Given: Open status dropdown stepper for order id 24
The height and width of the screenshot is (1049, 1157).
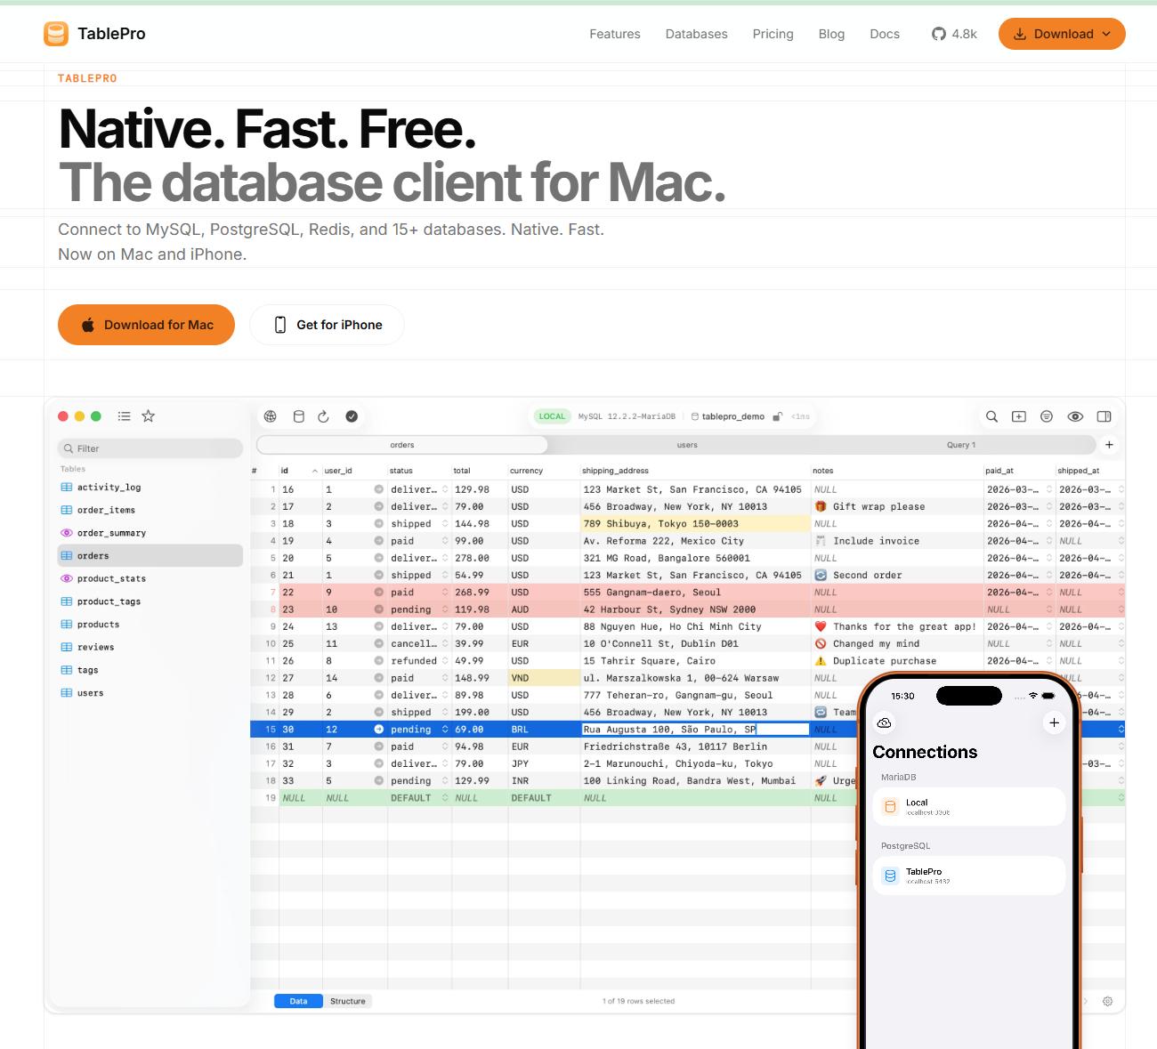Looking at the screenshot, I should click(x=445, y=626).
